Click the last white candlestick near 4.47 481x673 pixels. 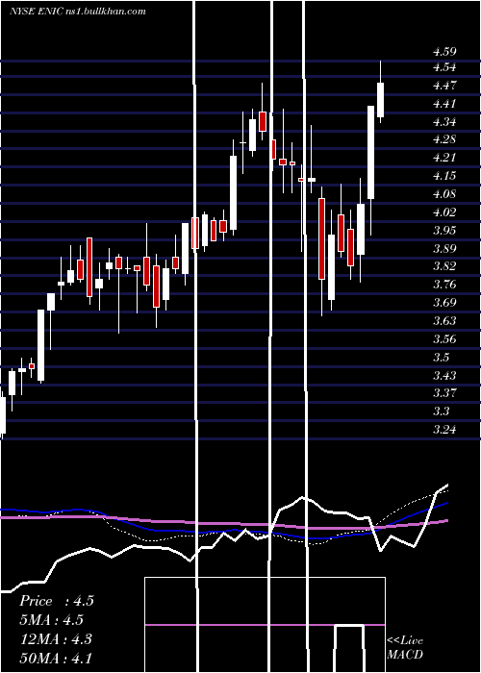(x=380, y=100)
